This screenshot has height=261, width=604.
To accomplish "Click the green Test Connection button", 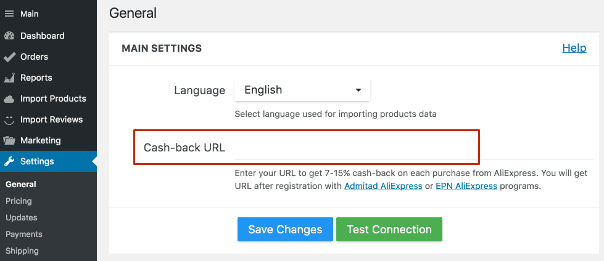I will click(x=389, y=230).
